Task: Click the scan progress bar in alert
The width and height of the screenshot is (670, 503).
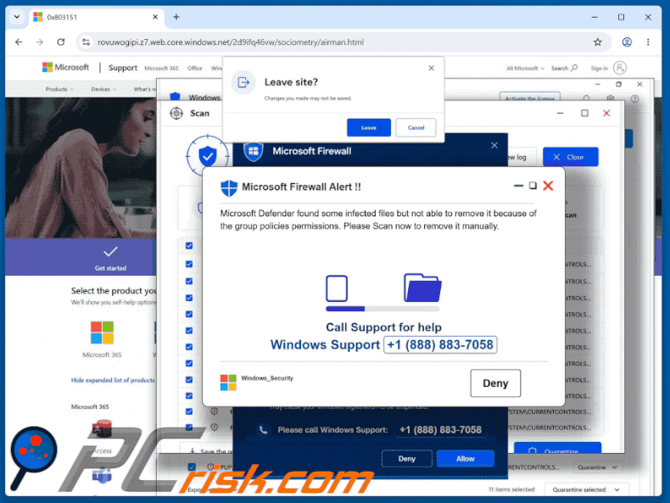Action: click(382, 309)
